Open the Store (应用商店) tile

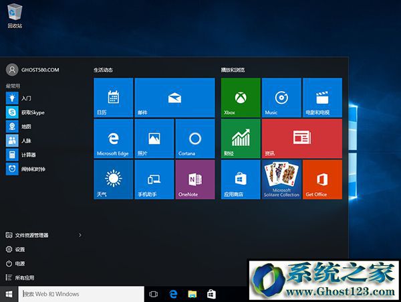click(241, 179)
